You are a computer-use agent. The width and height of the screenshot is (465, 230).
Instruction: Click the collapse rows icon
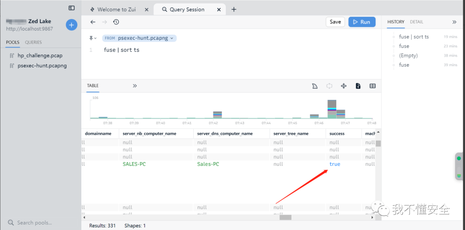[344, 86]
